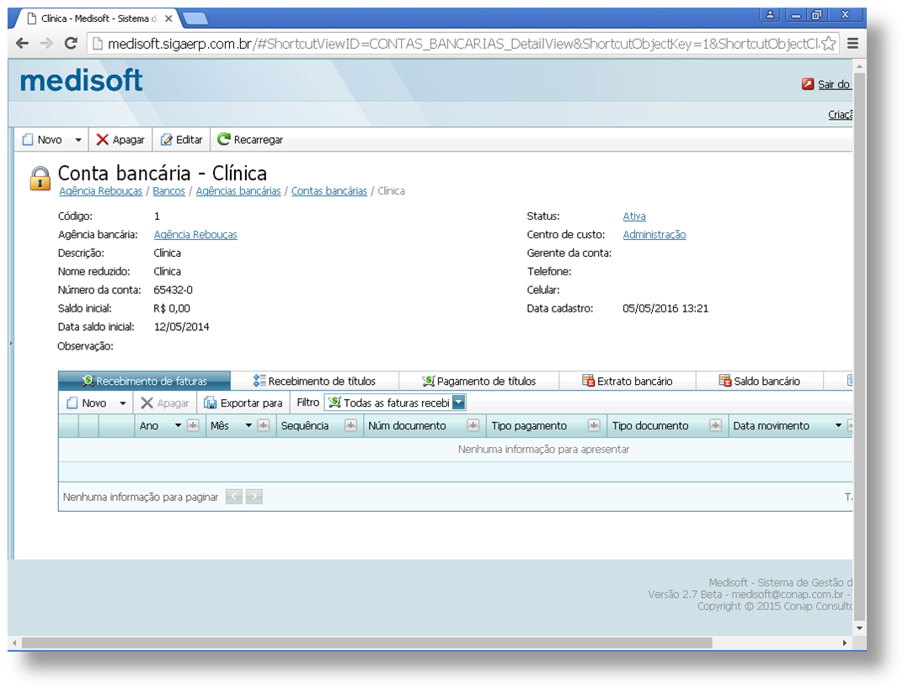Image resolution: width=908 pixels, height=693 pixels.
Task: Click the left panel collapse handle
Action: (10, 344)
